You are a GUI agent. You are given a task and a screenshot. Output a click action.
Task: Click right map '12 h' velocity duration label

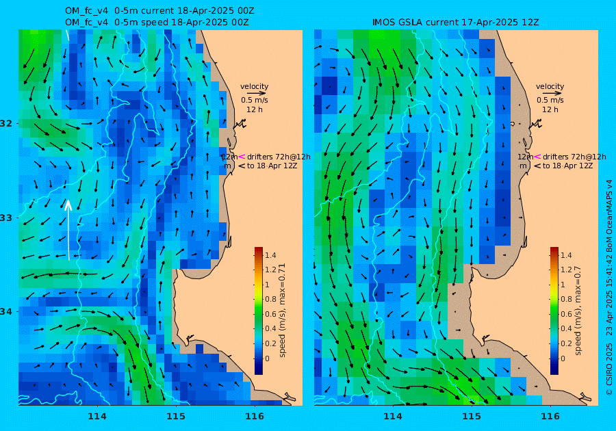coord(550,109)
